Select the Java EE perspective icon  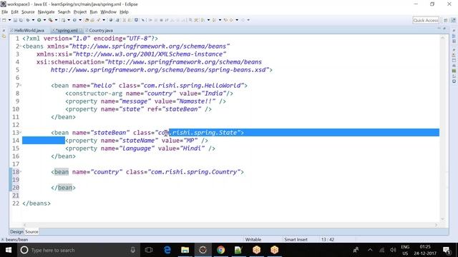(453, 20)
